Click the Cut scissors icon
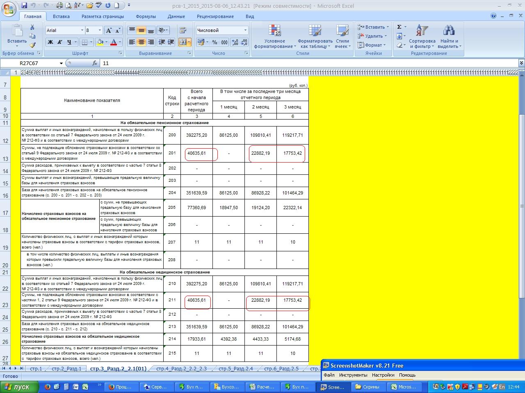Image resolution: width=525 pixels, height=393 pixels. point(32,27)
